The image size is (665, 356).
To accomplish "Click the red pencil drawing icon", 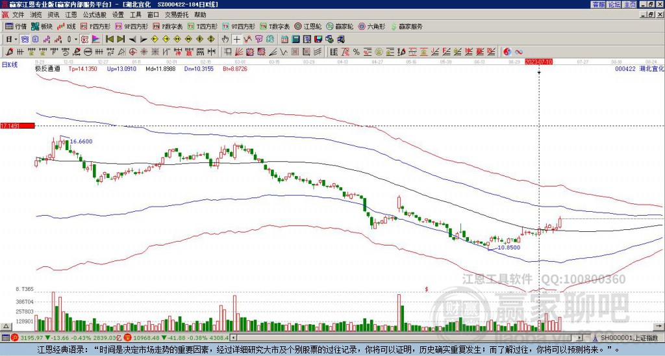I will point(9,52).
